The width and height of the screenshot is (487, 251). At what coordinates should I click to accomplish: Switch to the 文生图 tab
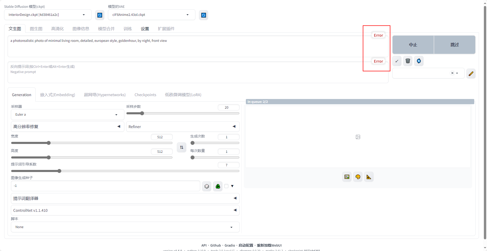pyautogui.click(x=15, y=29)
